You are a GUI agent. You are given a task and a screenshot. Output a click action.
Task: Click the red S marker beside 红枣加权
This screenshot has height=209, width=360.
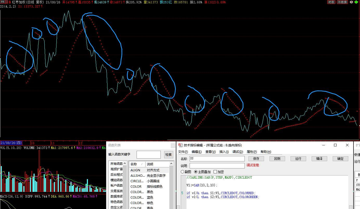(x=10, y=2)
